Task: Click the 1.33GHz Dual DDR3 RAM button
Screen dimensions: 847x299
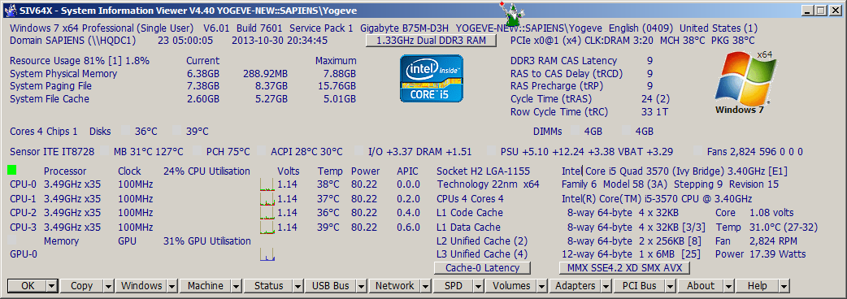Action: click(431, 41)
